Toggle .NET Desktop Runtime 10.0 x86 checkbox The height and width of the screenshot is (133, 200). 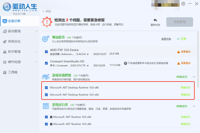click(x=46, y=88)
